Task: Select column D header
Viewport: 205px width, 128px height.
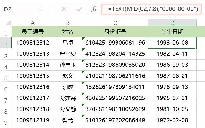Action: pos(172,22)
